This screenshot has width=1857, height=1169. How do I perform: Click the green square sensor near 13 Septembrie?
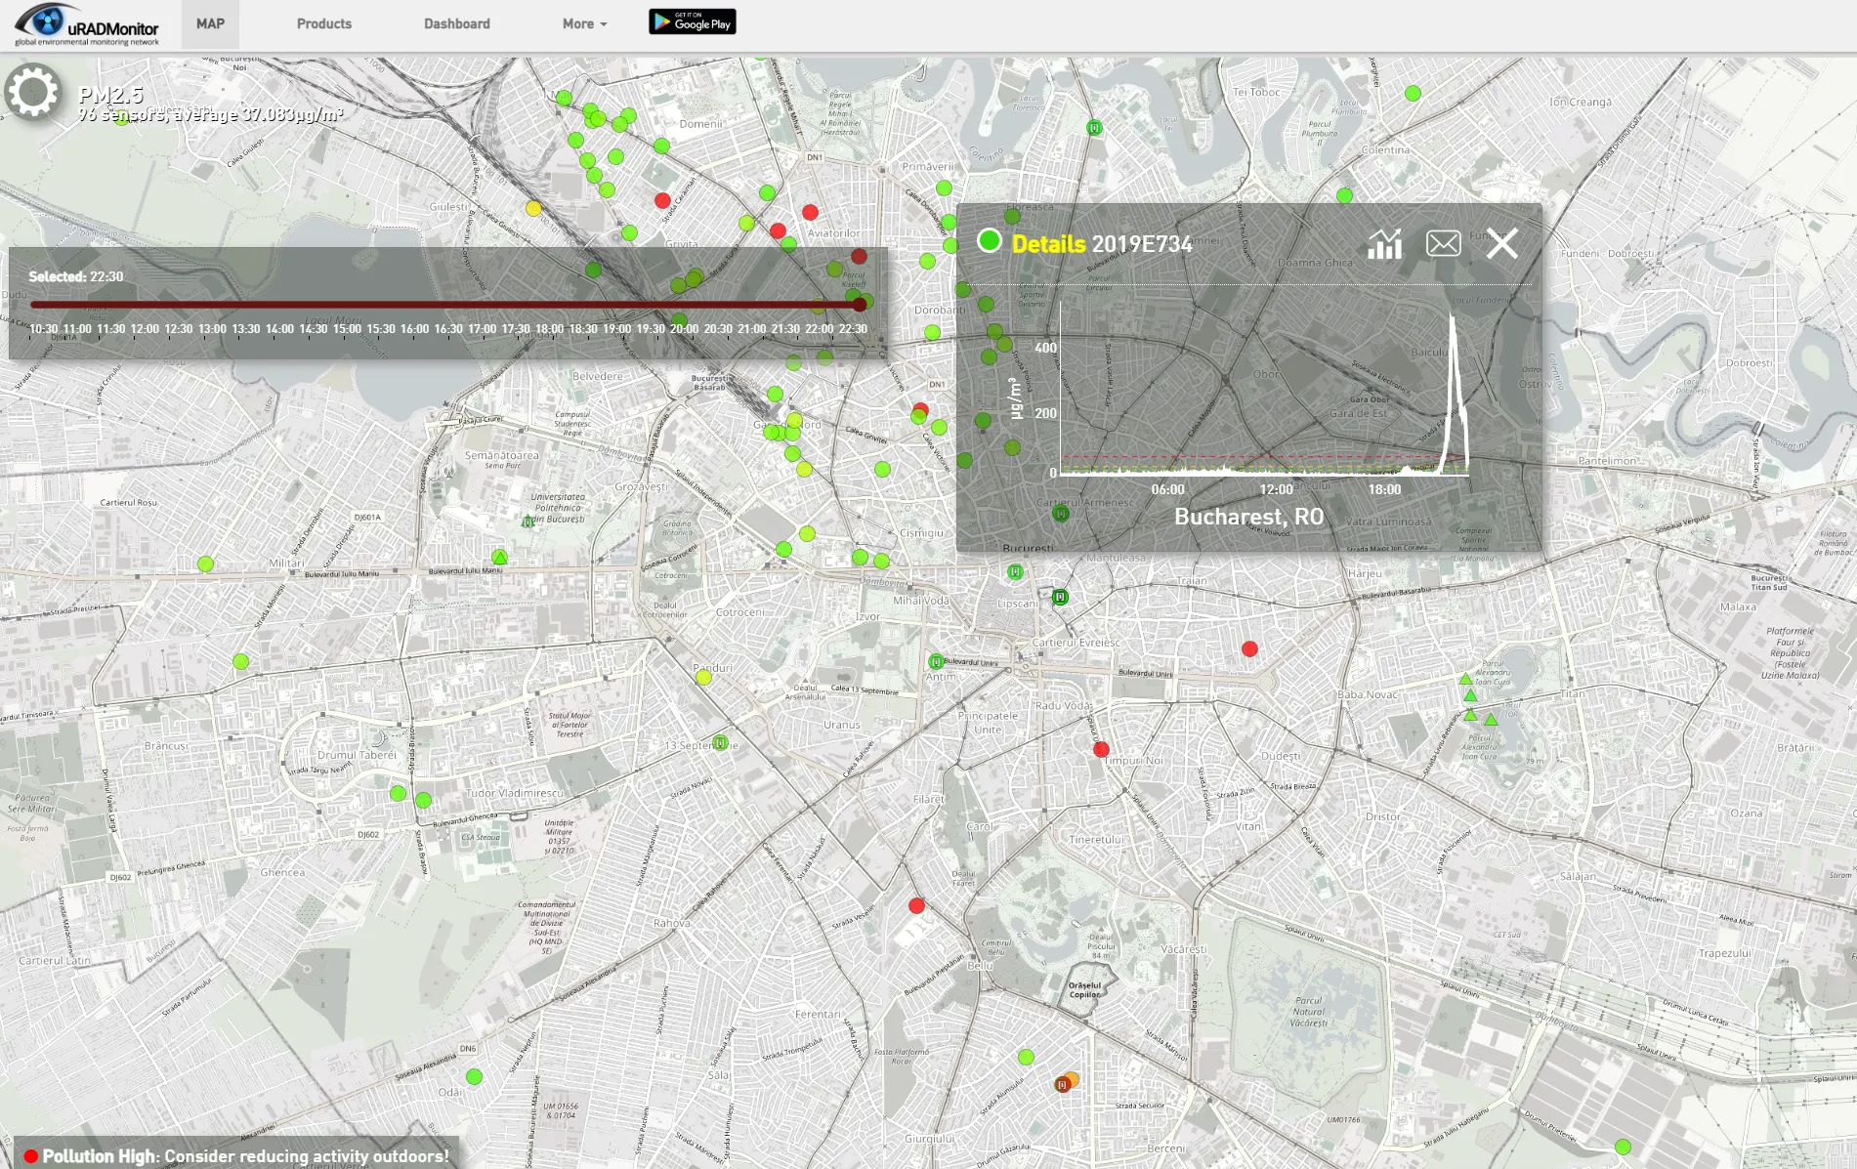coord(720,742)
